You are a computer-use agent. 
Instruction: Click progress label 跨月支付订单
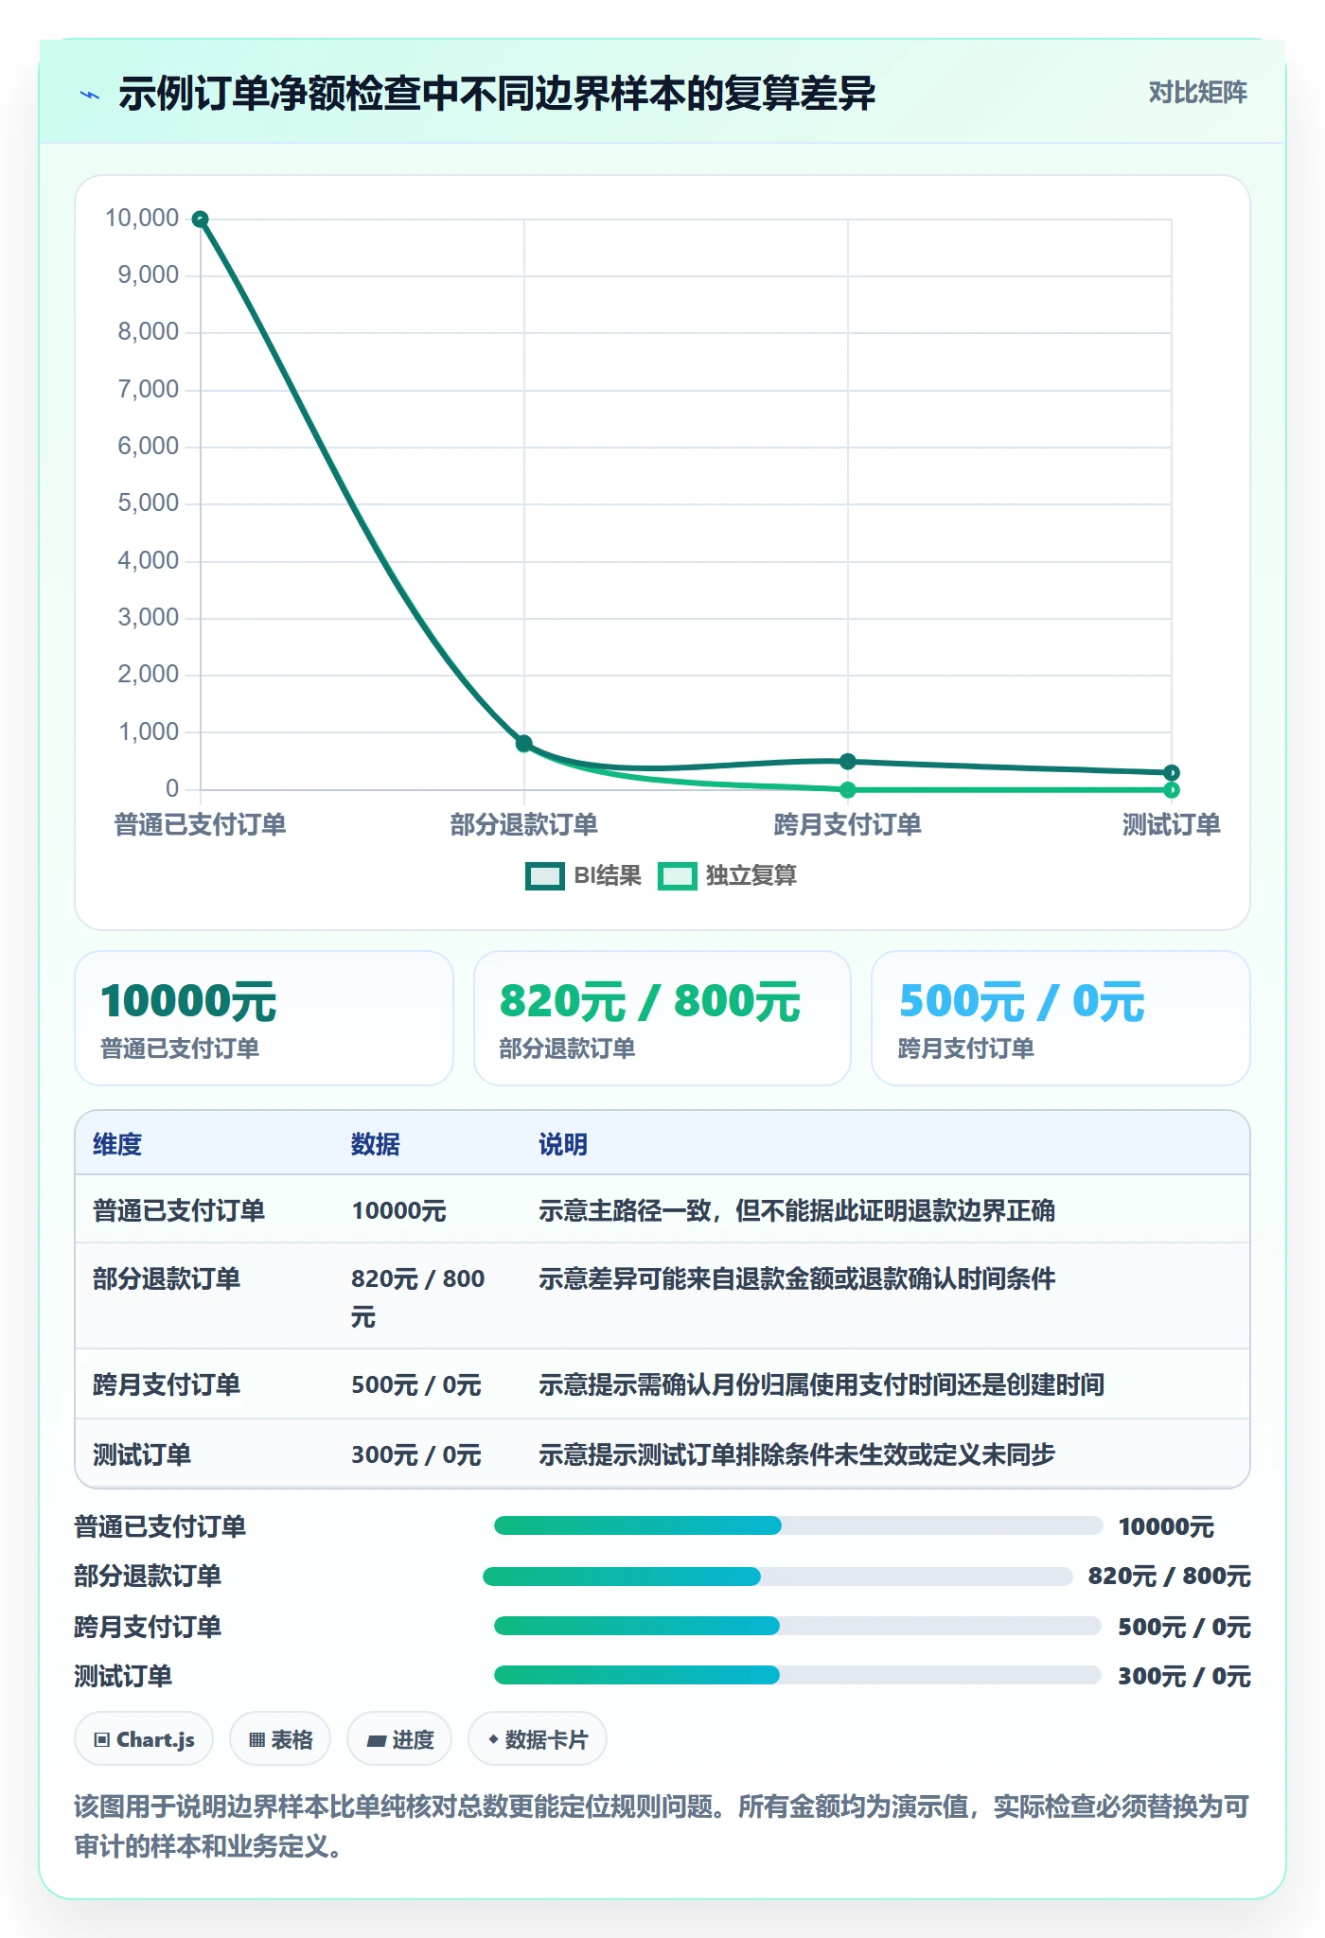148,1627
